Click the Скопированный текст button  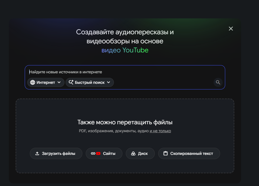(189, 154)
